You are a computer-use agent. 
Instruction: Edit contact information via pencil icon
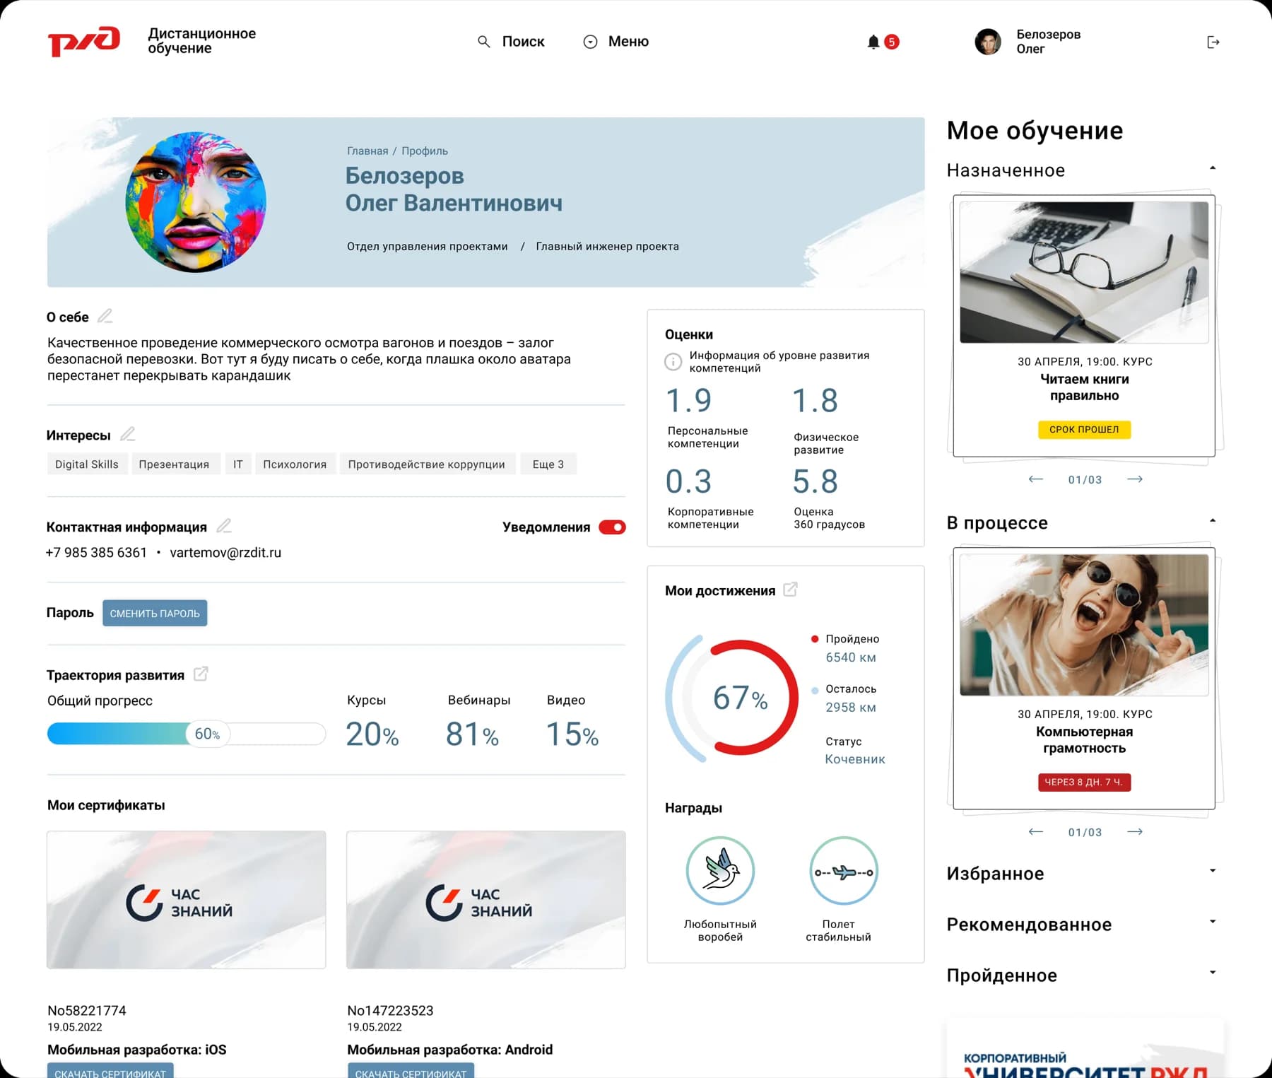tap(225, 526)
